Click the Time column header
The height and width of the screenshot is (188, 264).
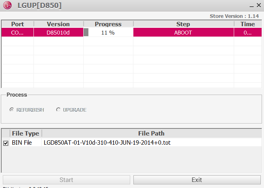(x=247, y=24)
